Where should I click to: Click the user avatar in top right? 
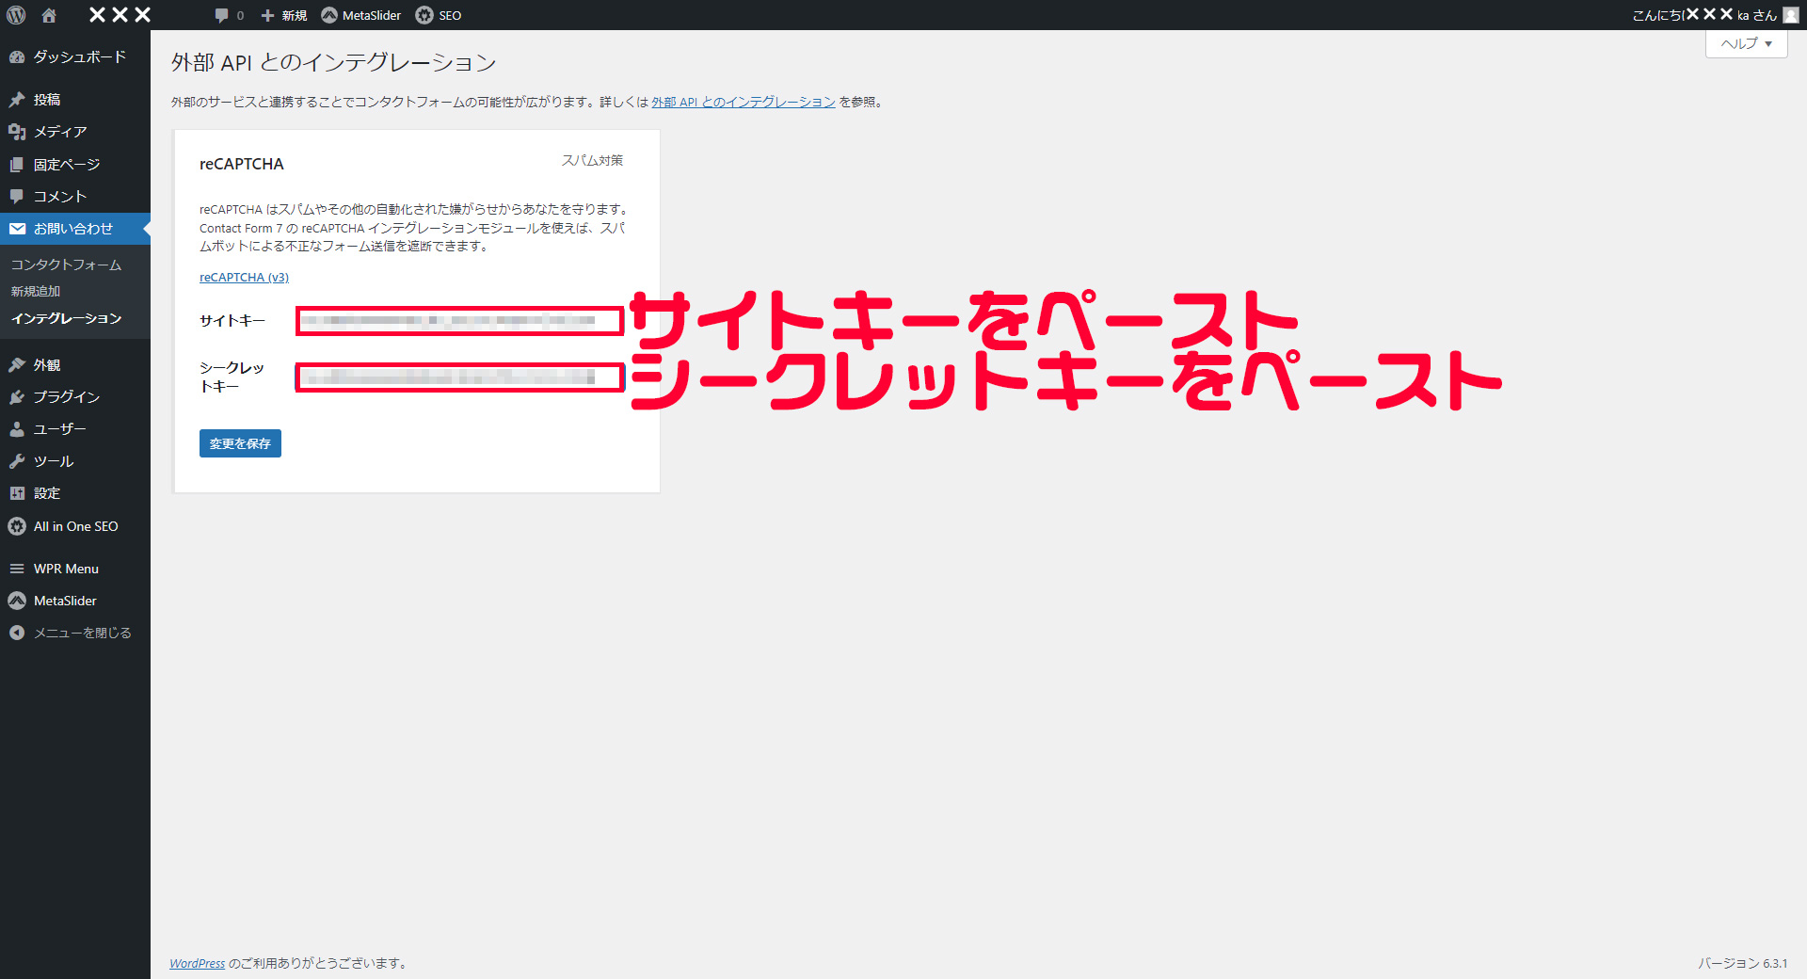coord(1791,15)
